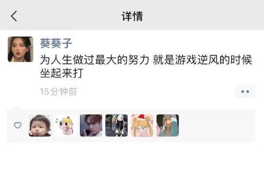Open the pink cartoon with yellow hat avatar
The width and height of the screenshot is (264, 179).
(66, 125)
